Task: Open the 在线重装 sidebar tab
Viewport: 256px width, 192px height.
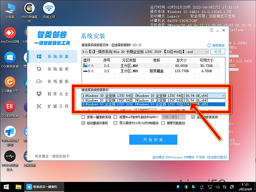Action: tap(52, 81)
